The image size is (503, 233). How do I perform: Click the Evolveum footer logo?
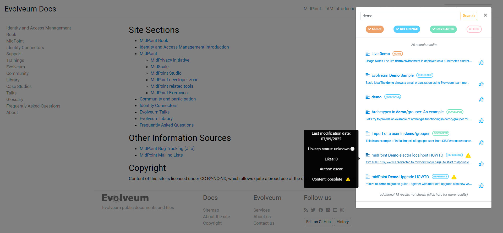click(125, 198)
